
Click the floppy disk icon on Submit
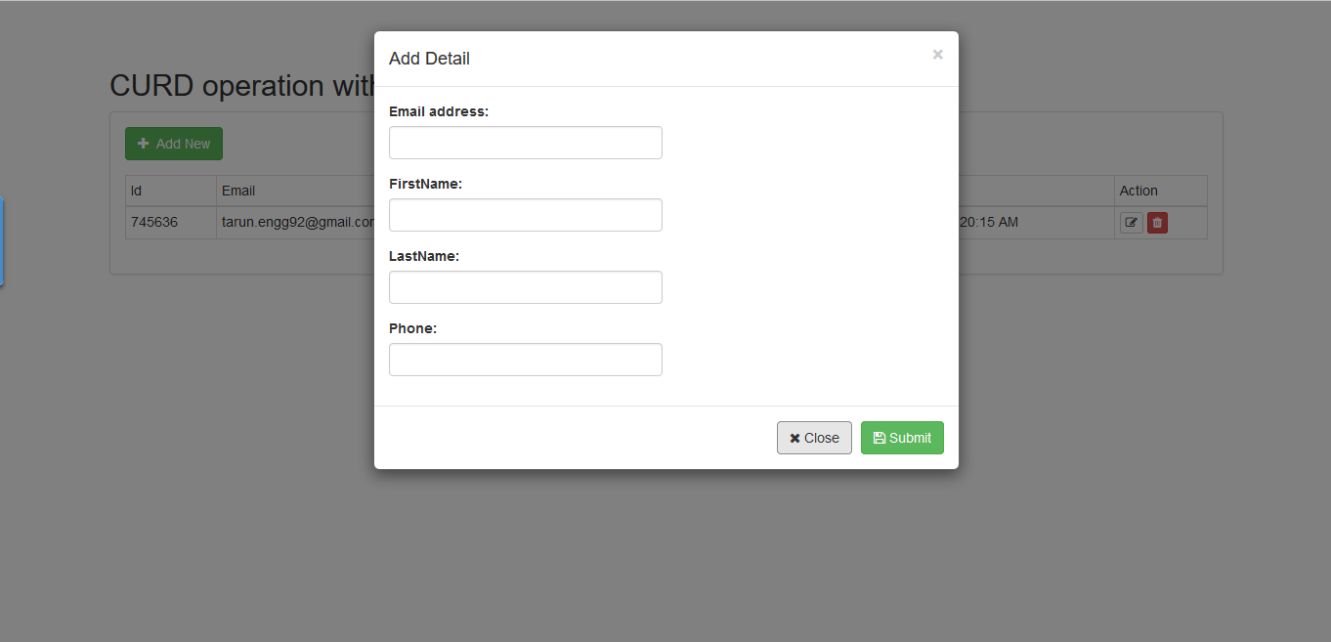[879, 438]
